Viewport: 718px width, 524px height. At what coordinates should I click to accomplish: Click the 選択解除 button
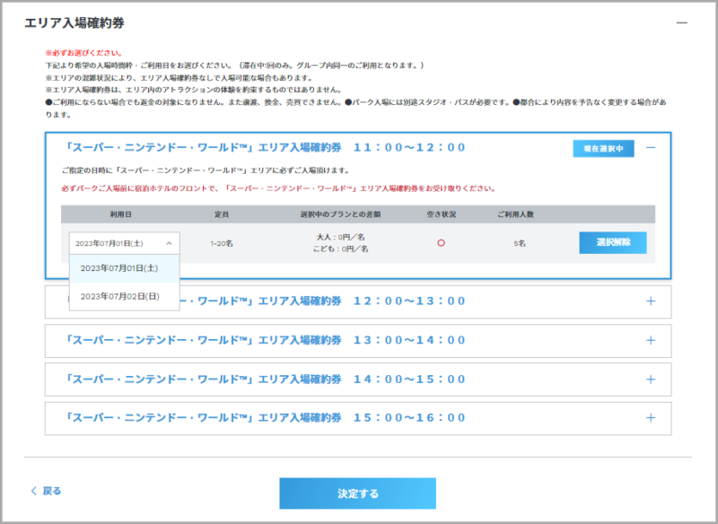(613, 242)
